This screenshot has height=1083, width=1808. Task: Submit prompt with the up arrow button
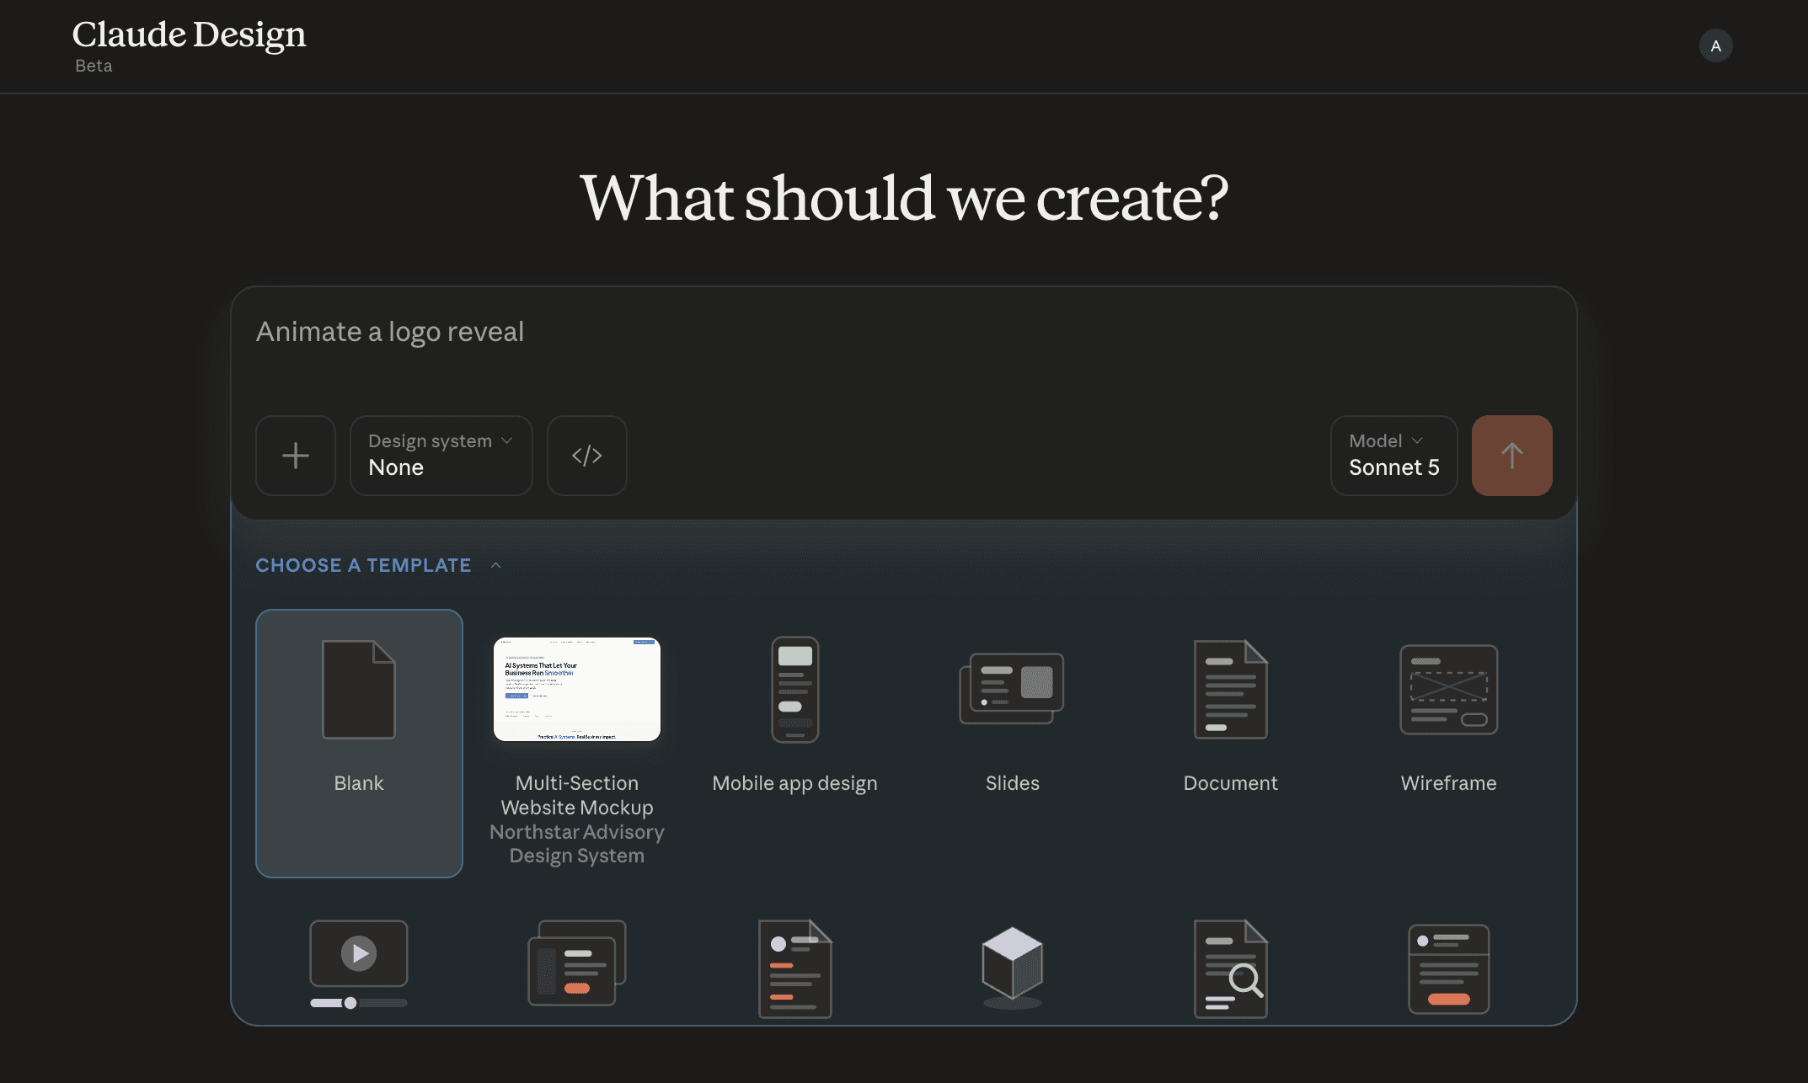pos(1512,456)
